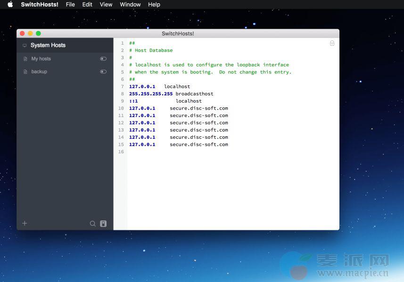Open search with the magnifier icon

pyautogui.click(x=93, y=224)
